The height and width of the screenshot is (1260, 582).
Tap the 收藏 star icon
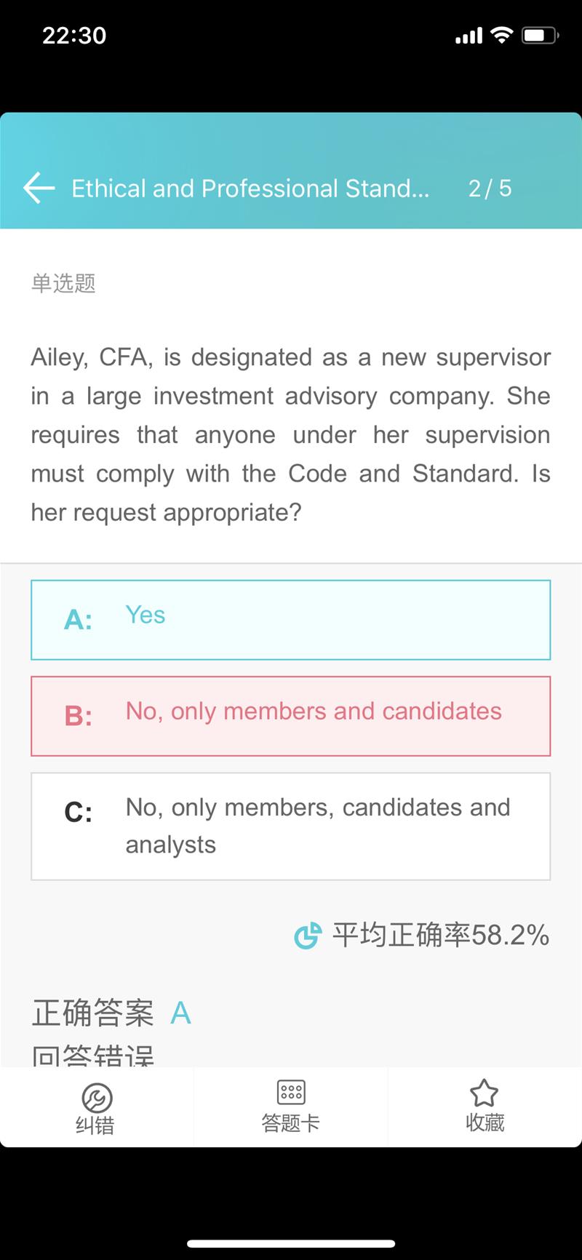click(485, 1093)
